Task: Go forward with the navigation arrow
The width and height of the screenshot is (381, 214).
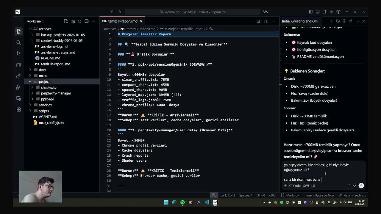Action: point(119,12)
